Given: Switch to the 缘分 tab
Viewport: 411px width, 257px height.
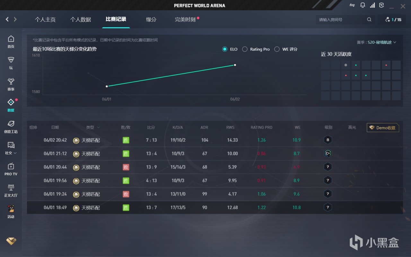Looking at the screenshot, I should pyautogui.click(x=151, y=20).
